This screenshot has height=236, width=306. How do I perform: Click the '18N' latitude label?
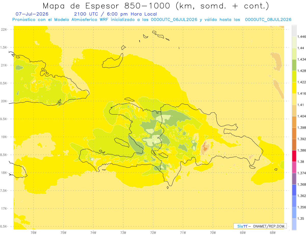pyautogui.click(x=4, y=173)
